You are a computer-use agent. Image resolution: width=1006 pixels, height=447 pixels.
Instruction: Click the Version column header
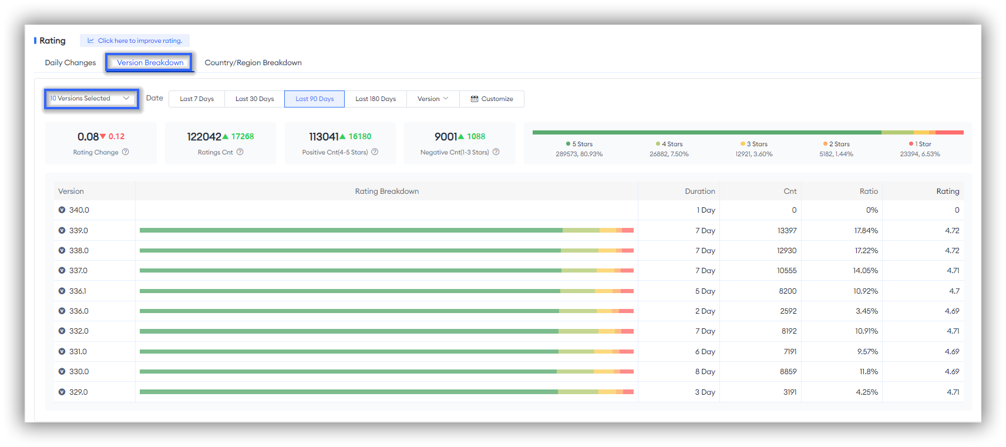tap(71, 191)
